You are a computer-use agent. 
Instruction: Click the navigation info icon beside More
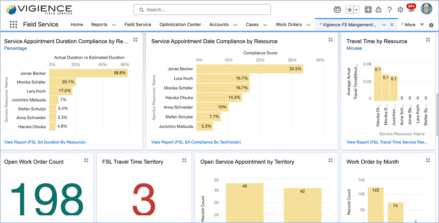click(431, 25)
